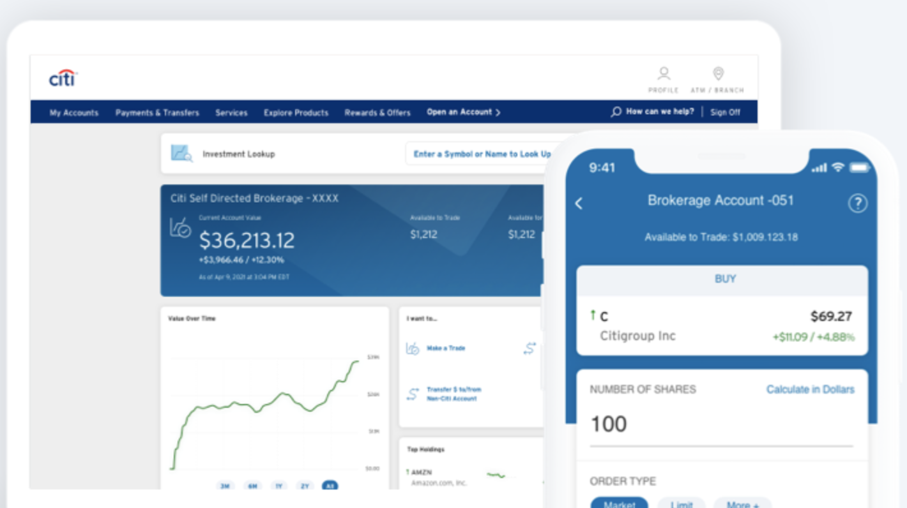Click the Sign Off link
Image resolution: width=907 pixels, height=508 pixels.
[725, 112]
